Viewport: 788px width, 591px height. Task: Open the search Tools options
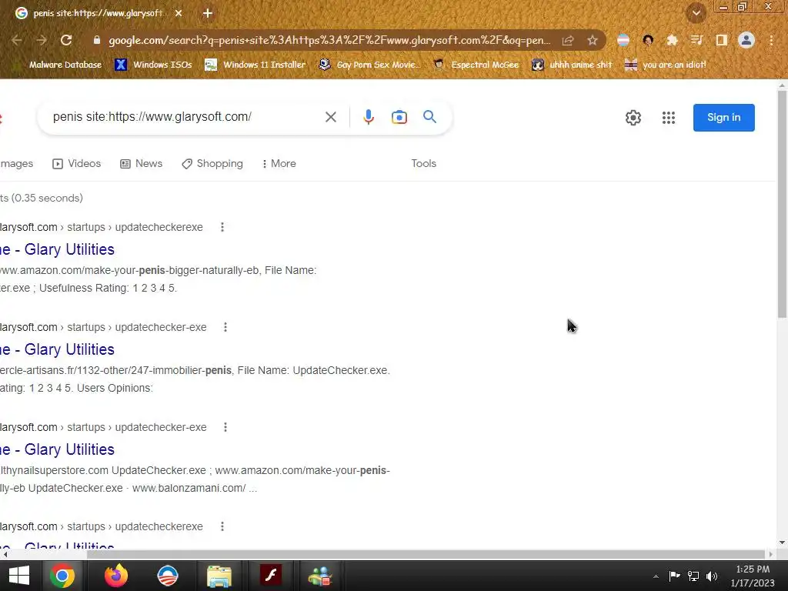click(424, 164)
